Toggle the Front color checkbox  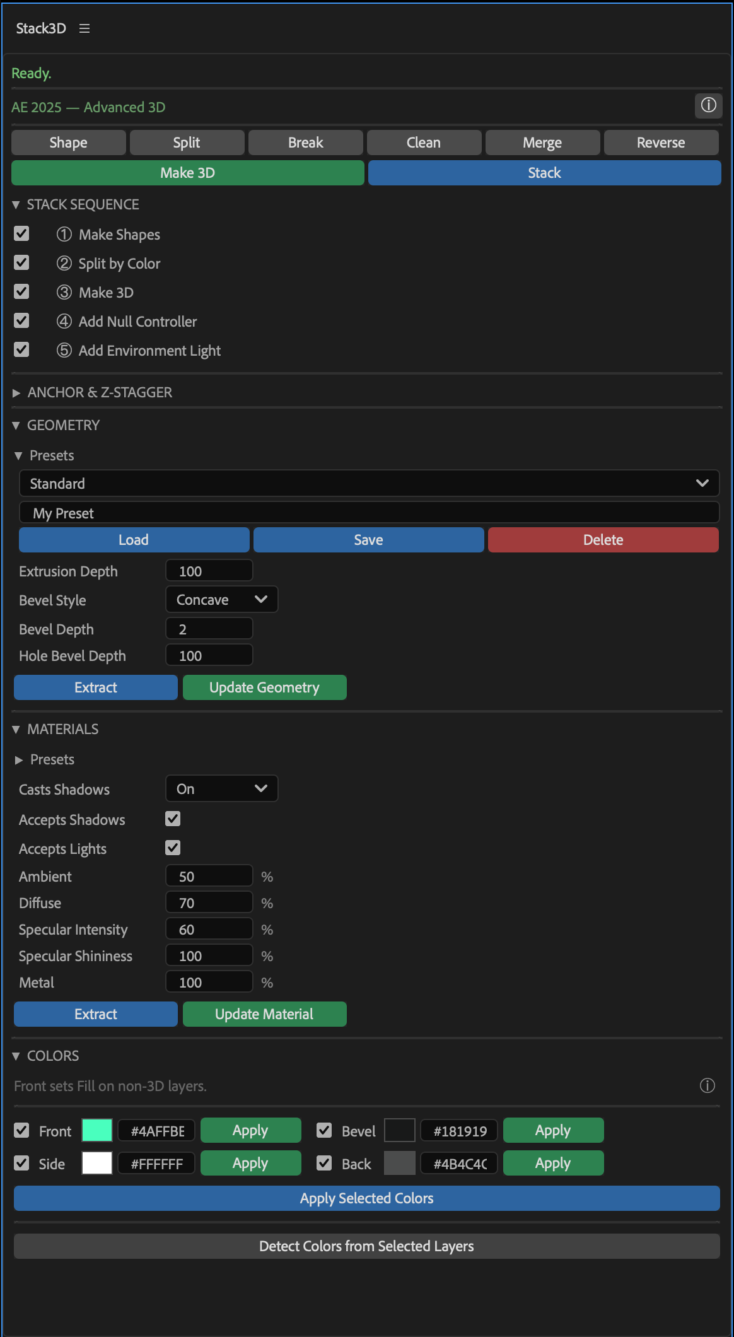pos(21,1130)
